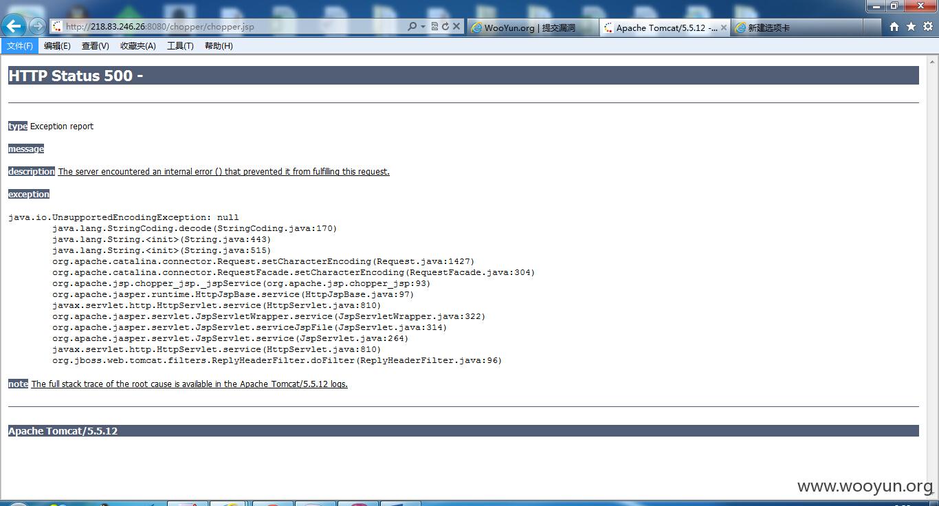Click the 'description' label
Screen dimensions: 939x506
(32, 171)
